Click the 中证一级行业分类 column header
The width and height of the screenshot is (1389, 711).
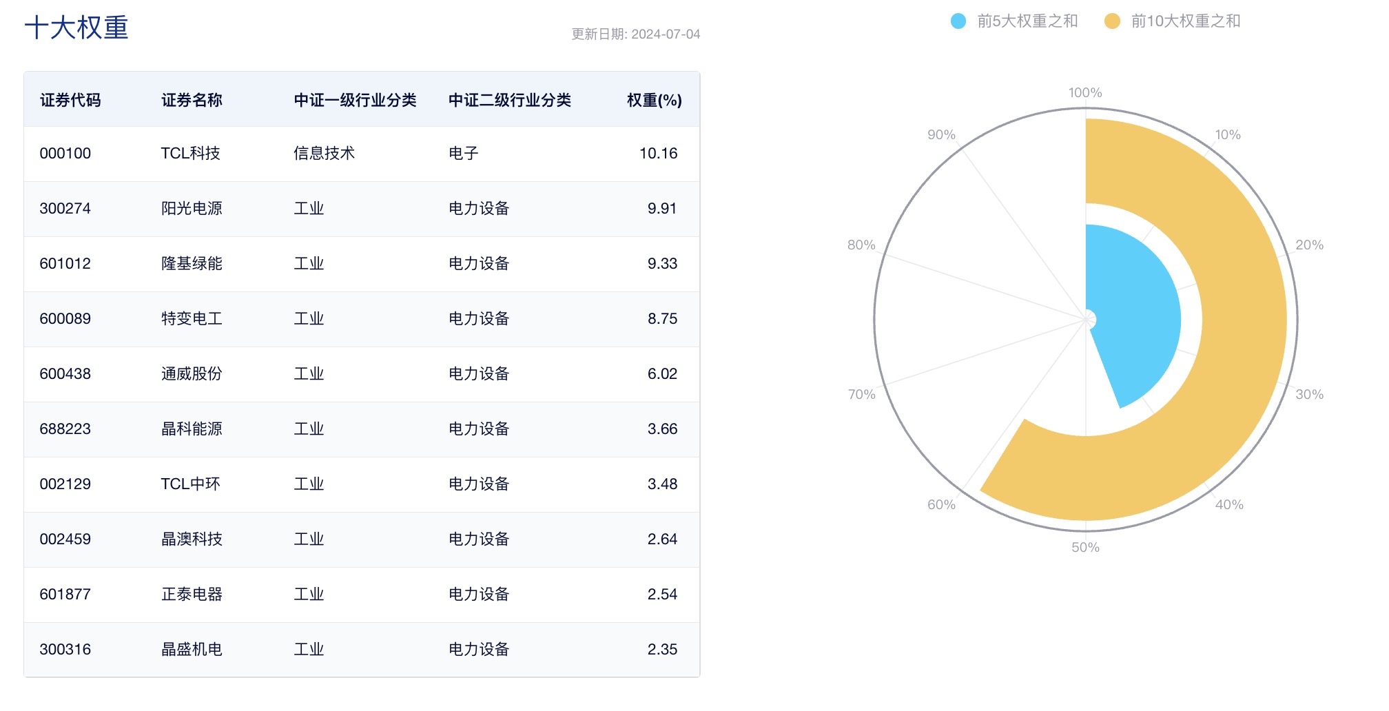[355, 100]
